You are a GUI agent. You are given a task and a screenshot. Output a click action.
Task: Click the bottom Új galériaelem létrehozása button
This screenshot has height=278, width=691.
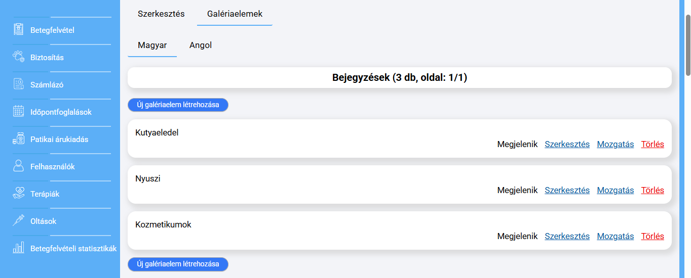point(178,264)
